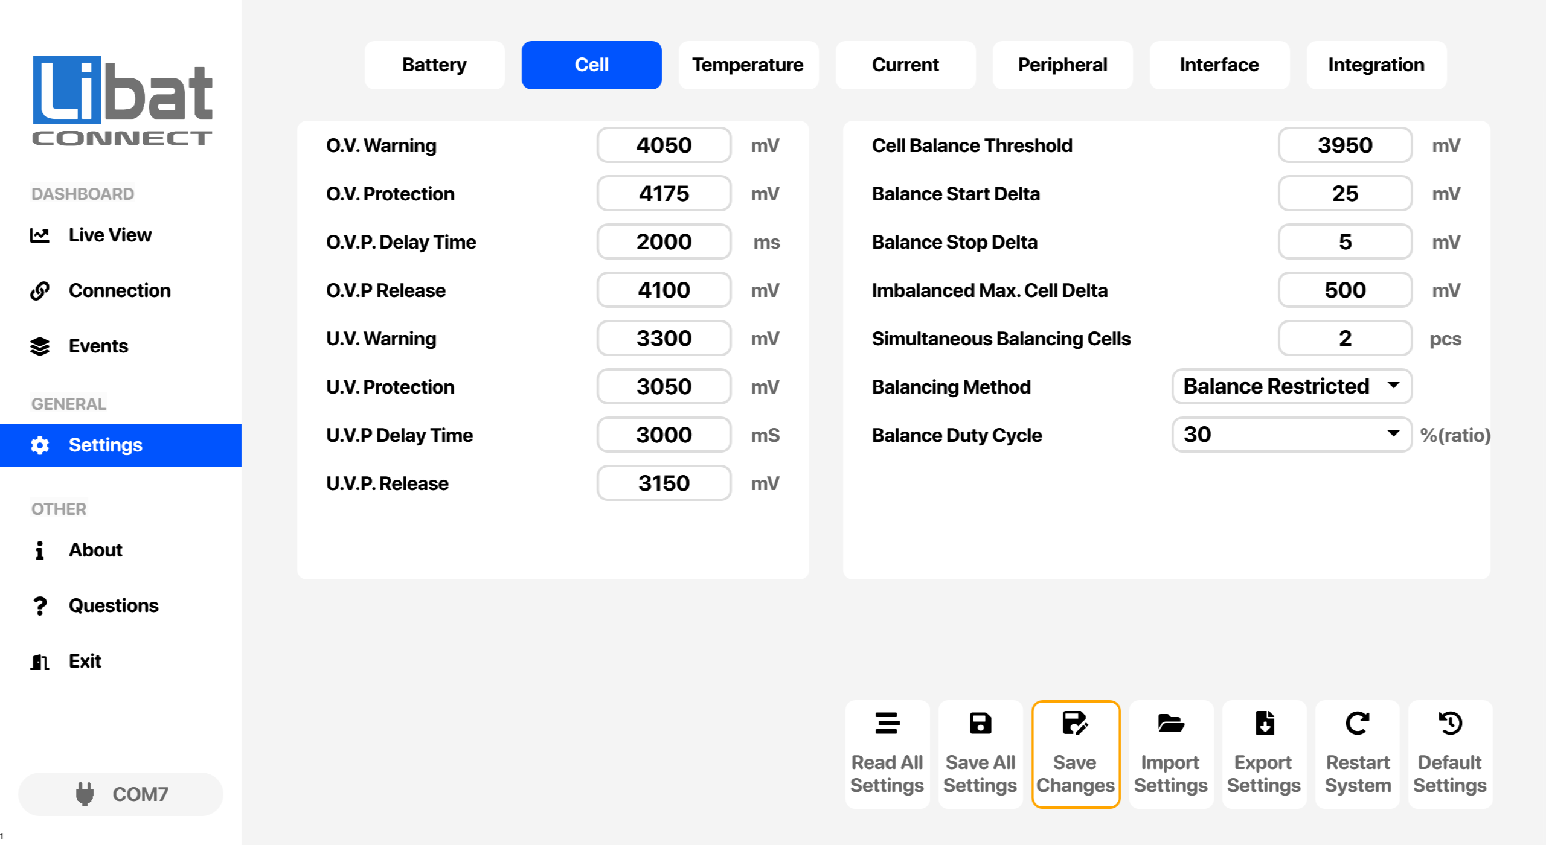Screen dimensions: 1546x845
Task: Click the About info icon
Action: point(40,550)
